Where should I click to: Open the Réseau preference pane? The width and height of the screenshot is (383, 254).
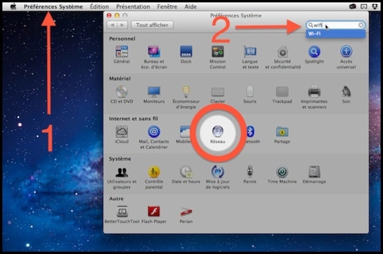217,134
